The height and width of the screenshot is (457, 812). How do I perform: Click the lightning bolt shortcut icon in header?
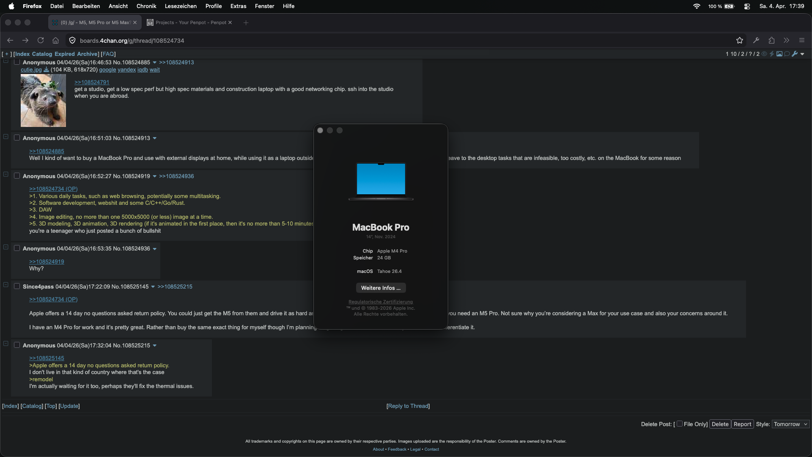pos(772,54)
